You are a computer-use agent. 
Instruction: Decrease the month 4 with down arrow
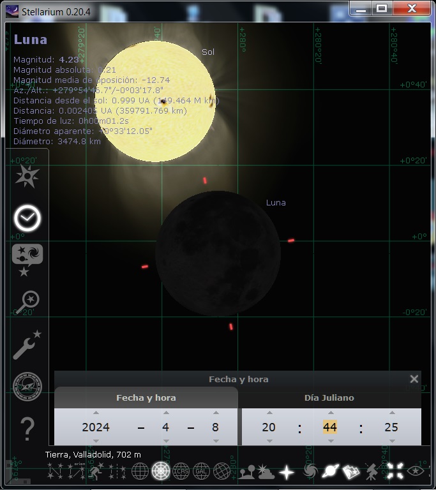pyautogui.click(x=166, y=441)
